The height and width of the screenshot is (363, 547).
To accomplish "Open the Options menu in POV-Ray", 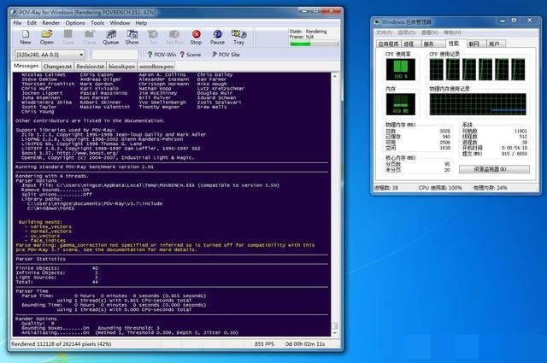I will (75, 23).
